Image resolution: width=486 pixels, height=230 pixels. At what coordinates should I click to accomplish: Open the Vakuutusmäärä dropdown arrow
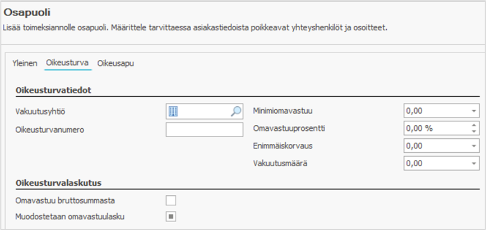pos(474,163)
